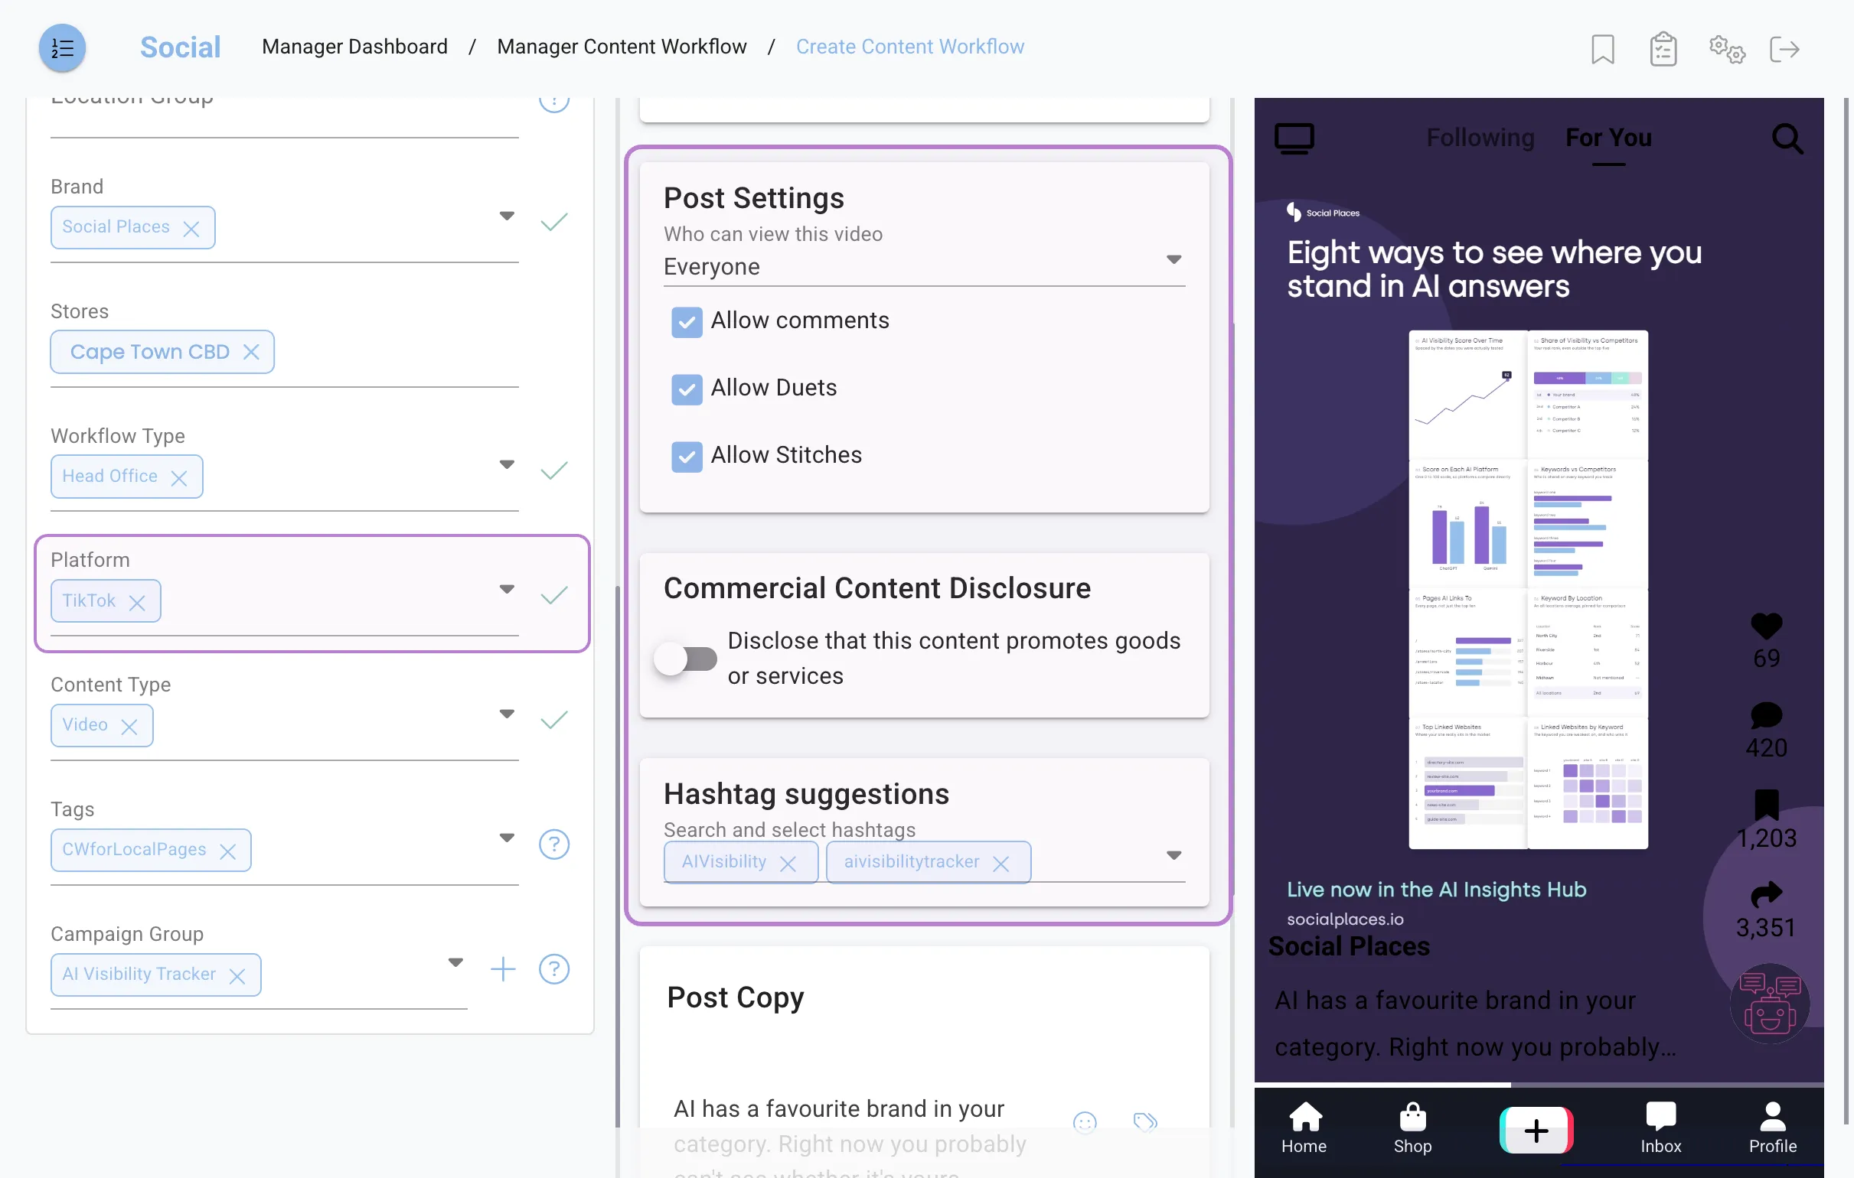Click the Stores input field
This screenshot has height=1178, width=1854.
pyautogui.click(x=284, y=353)
